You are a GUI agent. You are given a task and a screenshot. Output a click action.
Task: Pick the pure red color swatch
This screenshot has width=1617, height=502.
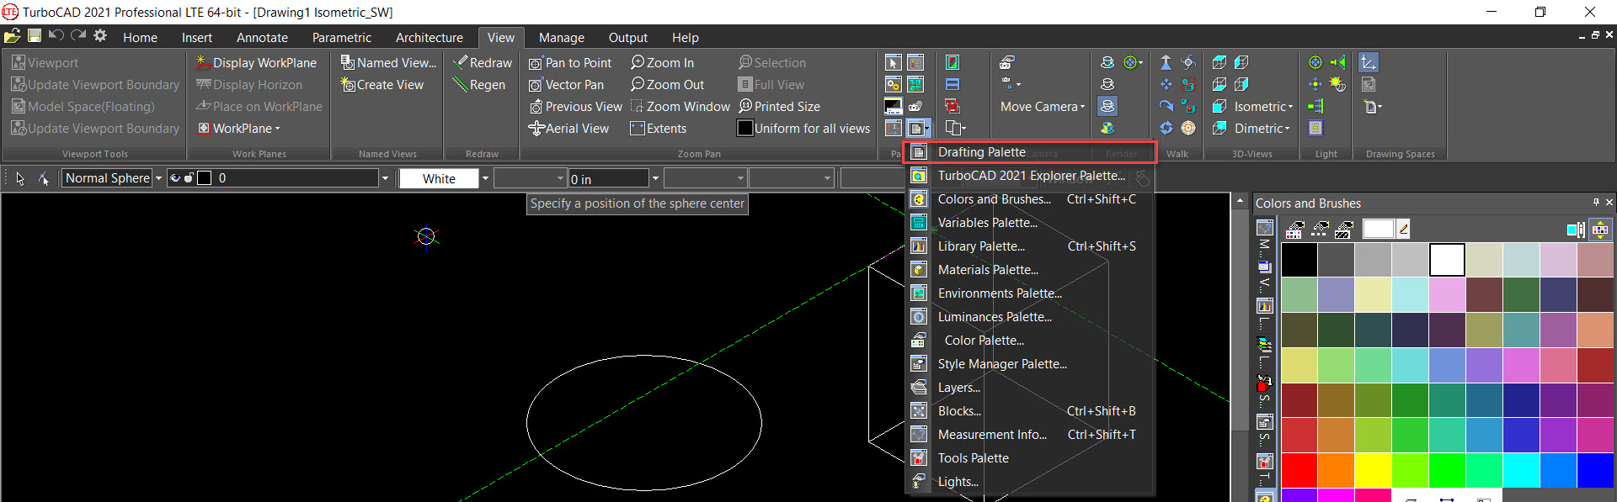[1299, 470]
